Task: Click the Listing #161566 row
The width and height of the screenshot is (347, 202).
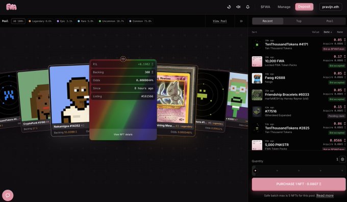Action: (x=123, y=96)
